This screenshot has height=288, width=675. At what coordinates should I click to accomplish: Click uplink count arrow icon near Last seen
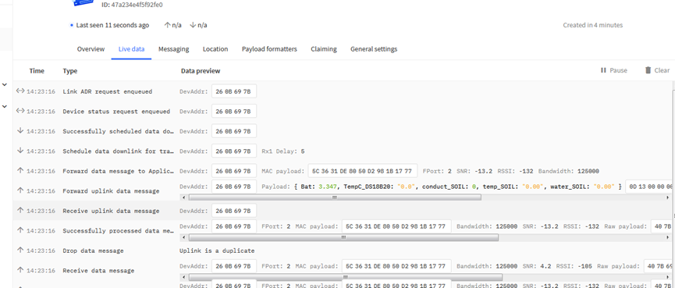coord(168,25)
